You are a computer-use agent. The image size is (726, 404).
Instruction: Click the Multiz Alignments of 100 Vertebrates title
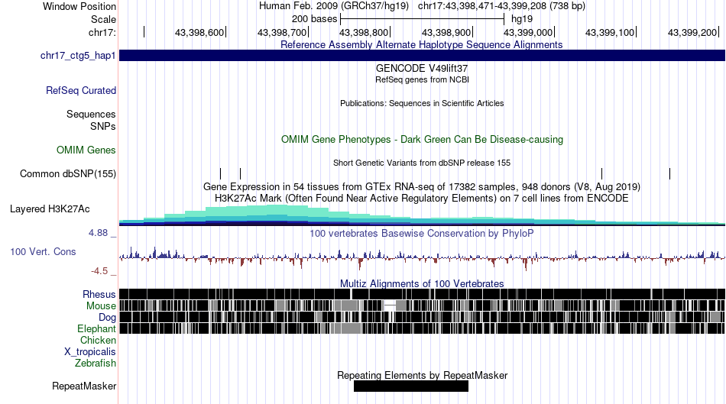coord(422,283)
